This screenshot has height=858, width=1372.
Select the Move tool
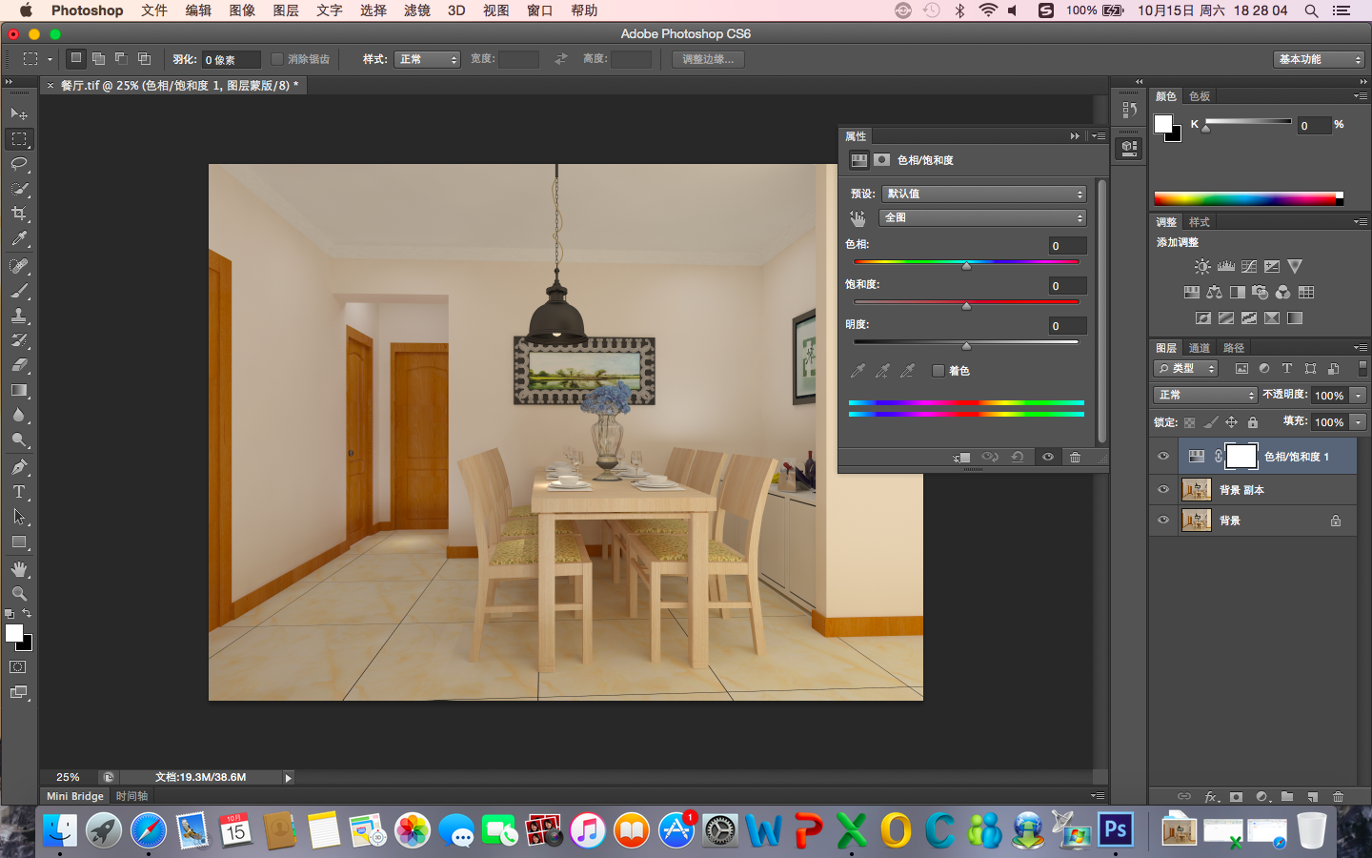coord(19,113)
